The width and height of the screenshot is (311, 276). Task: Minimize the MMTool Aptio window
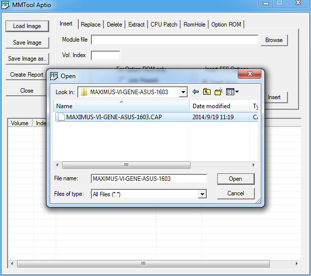(266, 3)
